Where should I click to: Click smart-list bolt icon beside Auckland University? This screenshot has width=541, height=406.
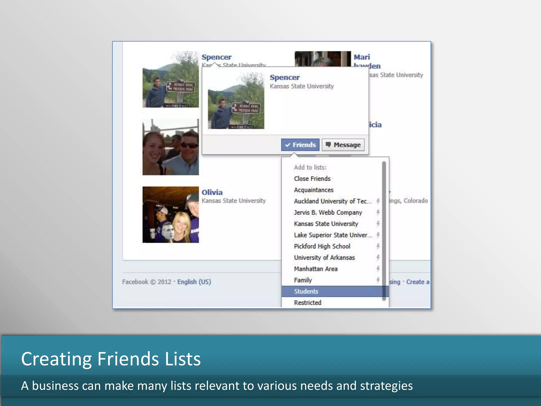[378, 201]
